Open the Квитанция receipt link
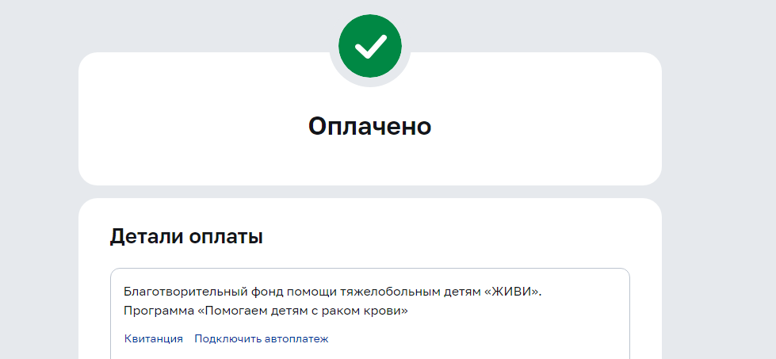776x359 pixels. (154, 338)
